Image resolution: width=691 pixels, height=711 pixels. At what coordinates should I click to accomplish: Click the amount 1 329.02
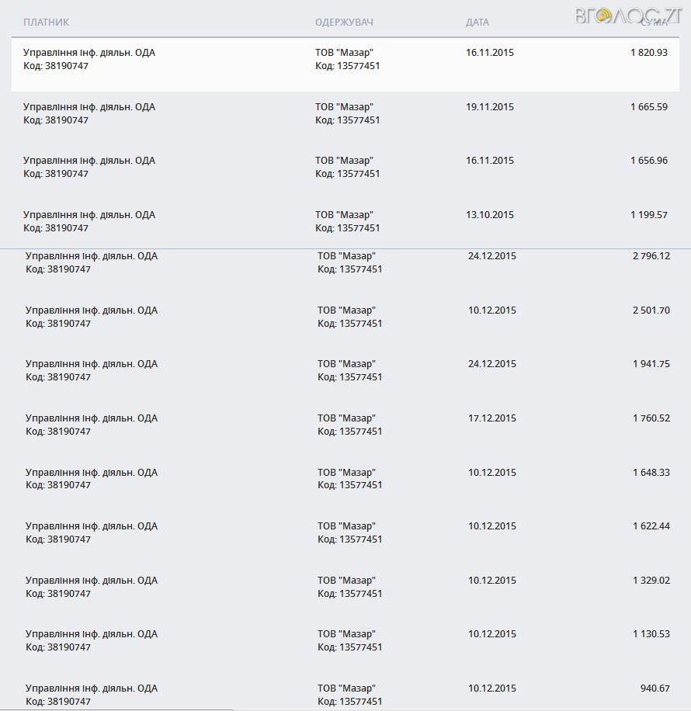pos(651,581)
